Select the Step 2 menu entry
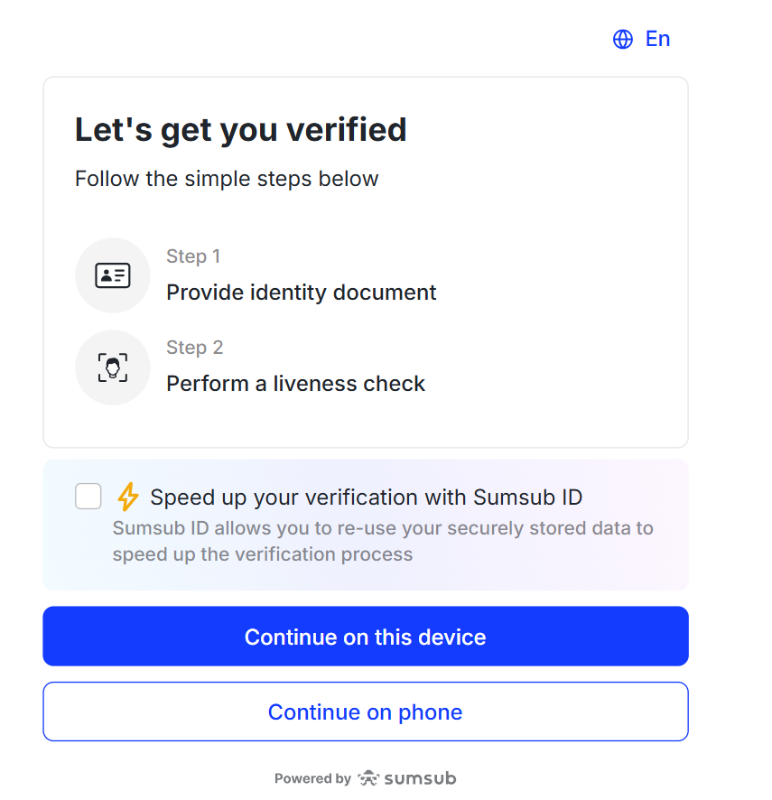772x800 pixels. [x=295, y=367]
